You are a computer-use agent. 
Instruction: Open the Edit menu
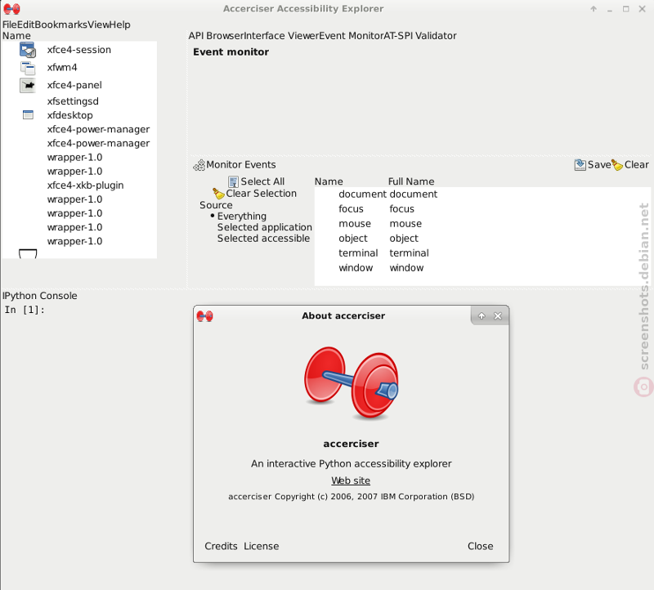[26, 25]
